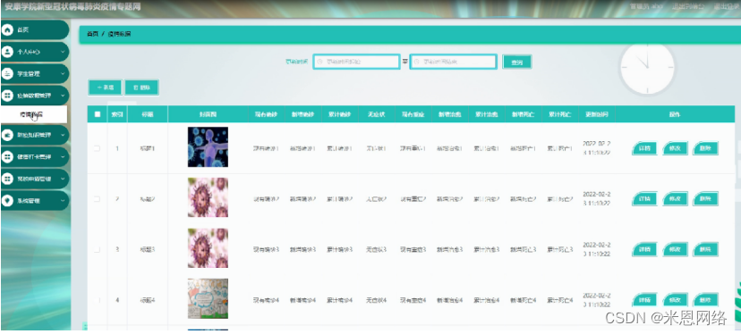Expand the 健康打卡管理 menu chevron
The height and width of the screenshot is (334, 741).
coord(63,157)
